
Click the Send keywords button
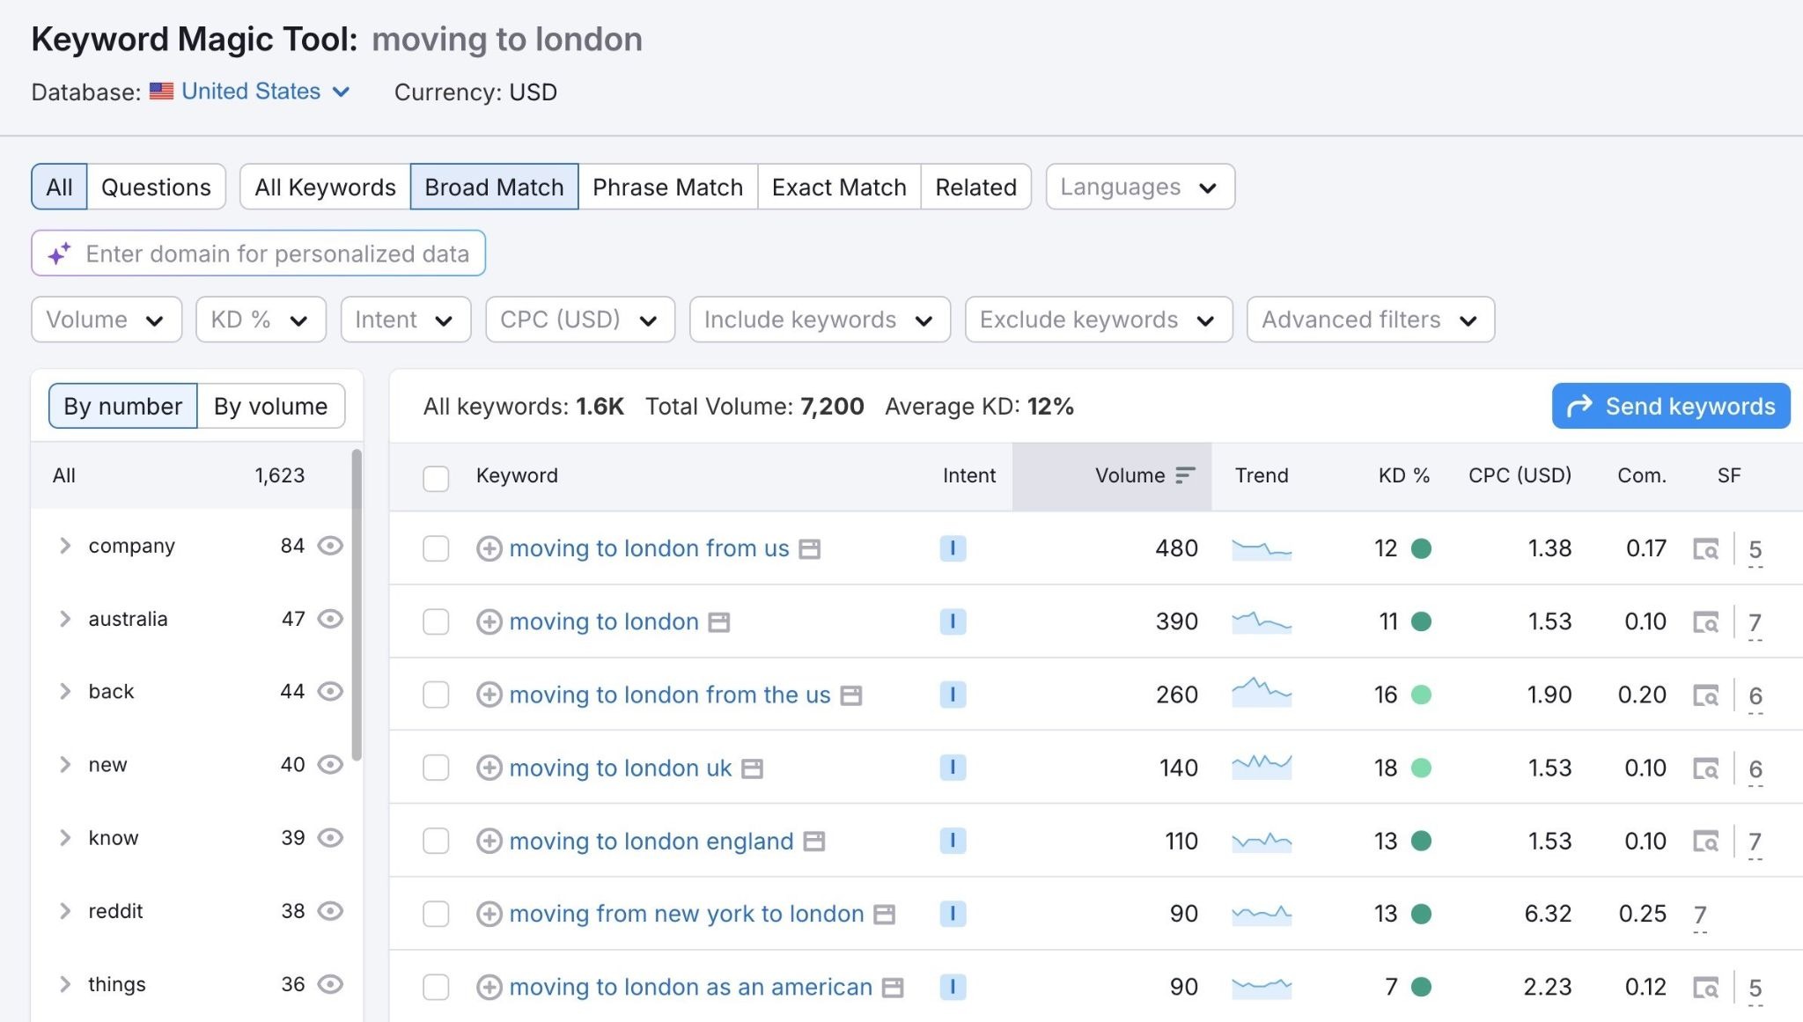1669,406
